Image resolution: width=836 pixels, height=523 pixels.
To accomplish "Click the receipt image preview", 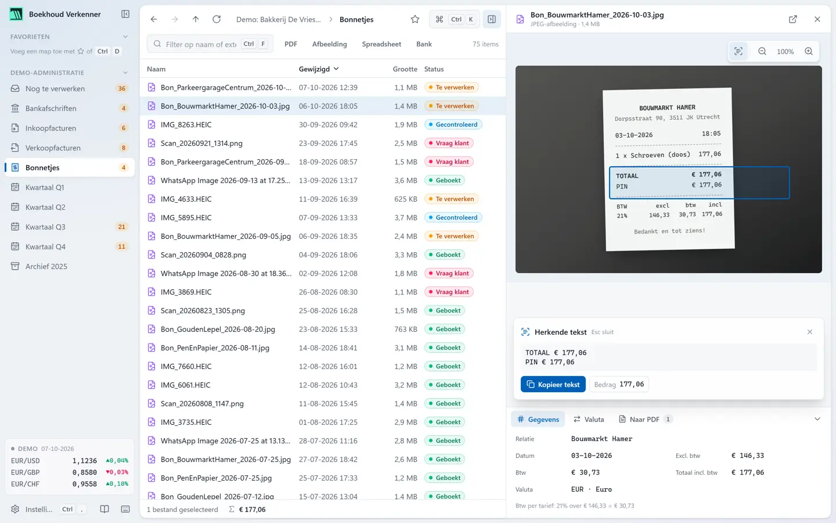I will point(669,169).
